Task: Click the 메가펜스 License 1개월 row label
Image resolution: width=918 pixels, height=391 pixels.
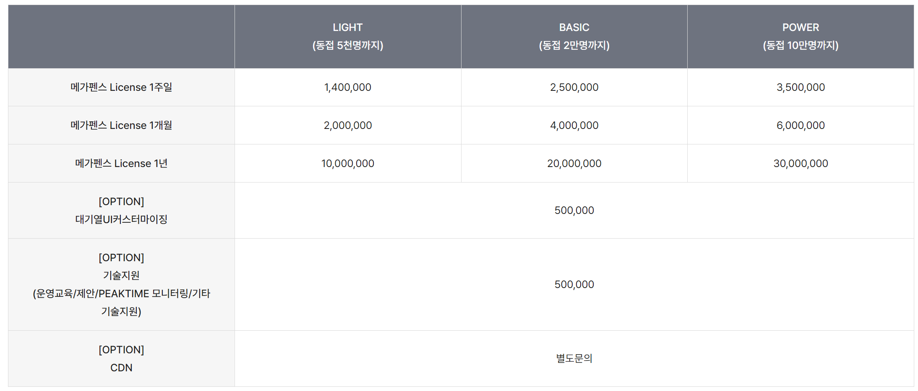Action: tap(121, 125)
